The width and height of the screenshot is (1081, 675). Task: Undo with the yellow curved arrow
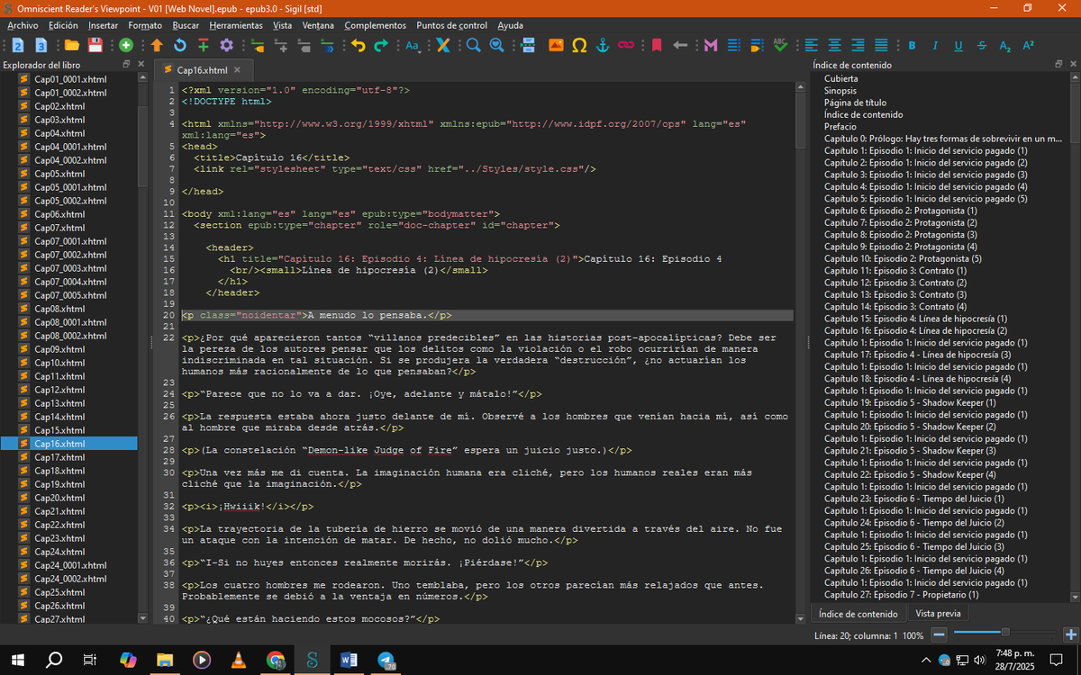[x=359, y=45]
